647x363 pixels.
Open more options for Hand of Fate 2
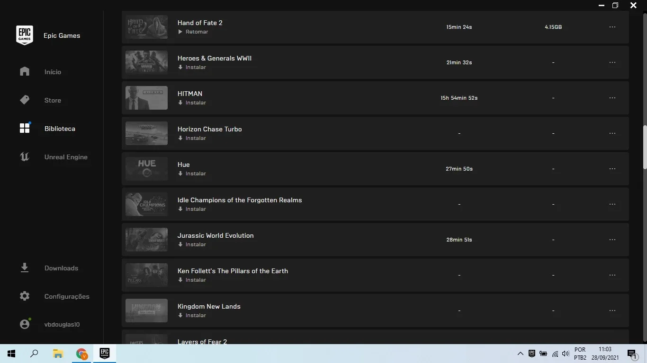(612, 27)
